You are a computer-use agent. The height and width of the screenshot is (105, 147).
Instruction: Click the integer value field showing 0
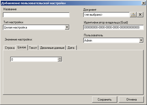pyautogui.click(x=34, y=59)
